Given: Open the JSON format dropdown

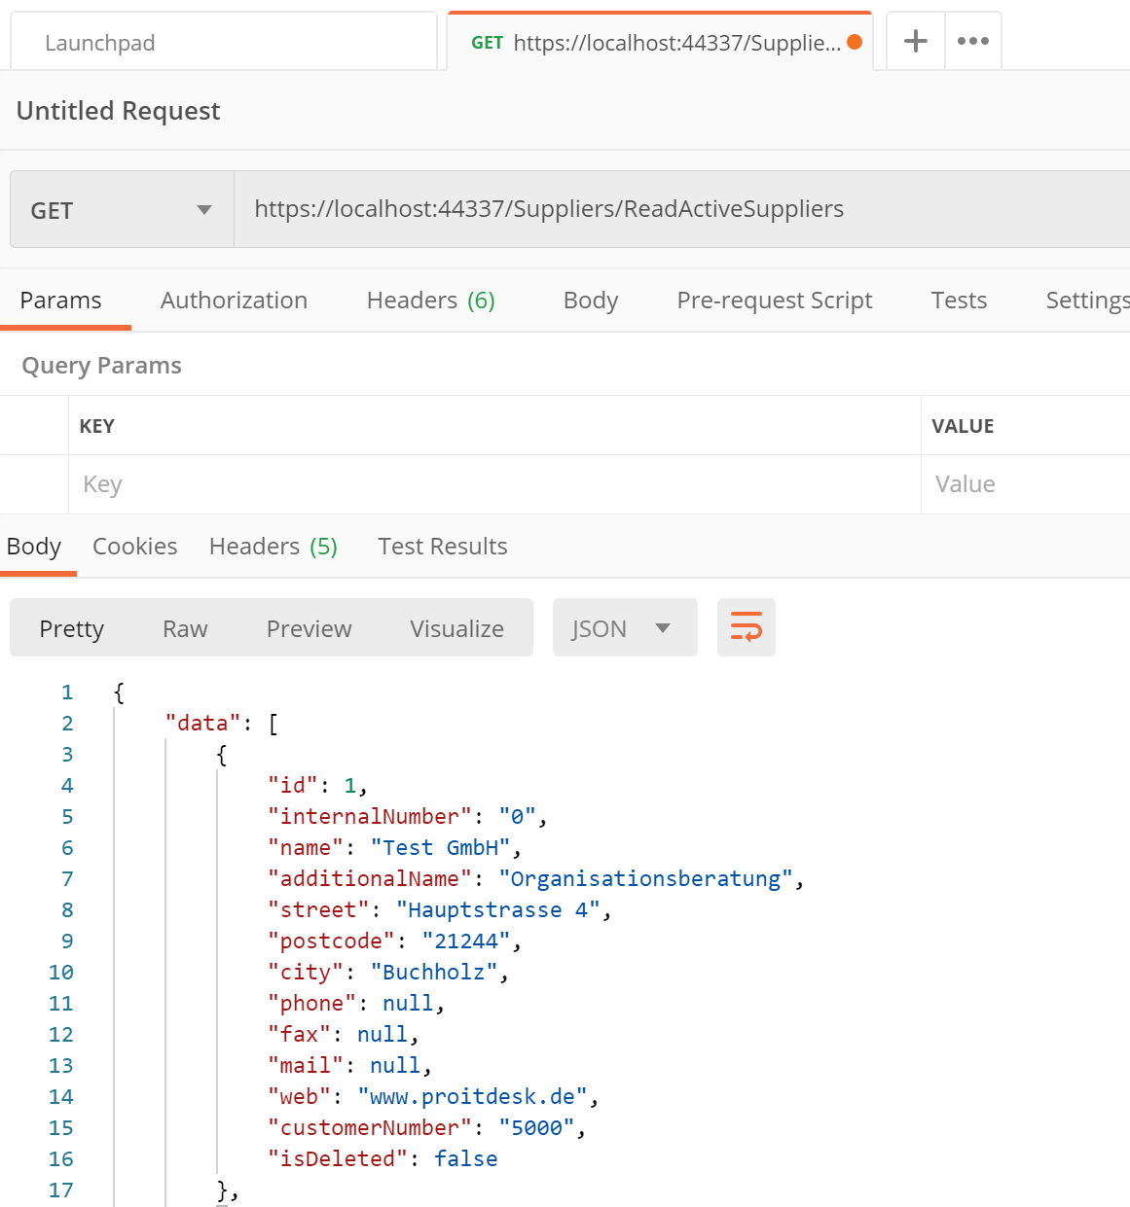Looking at the screenshot, I should (x=624, y=628).
